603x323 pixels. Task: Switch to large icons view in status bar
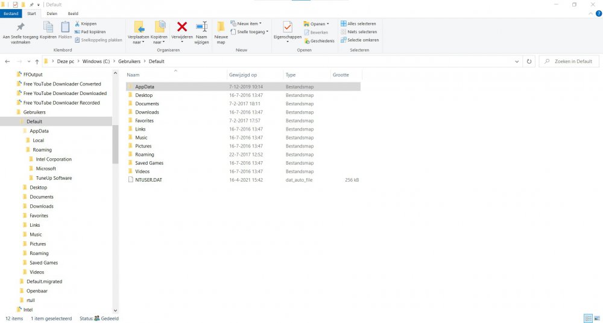coord(596,318)
